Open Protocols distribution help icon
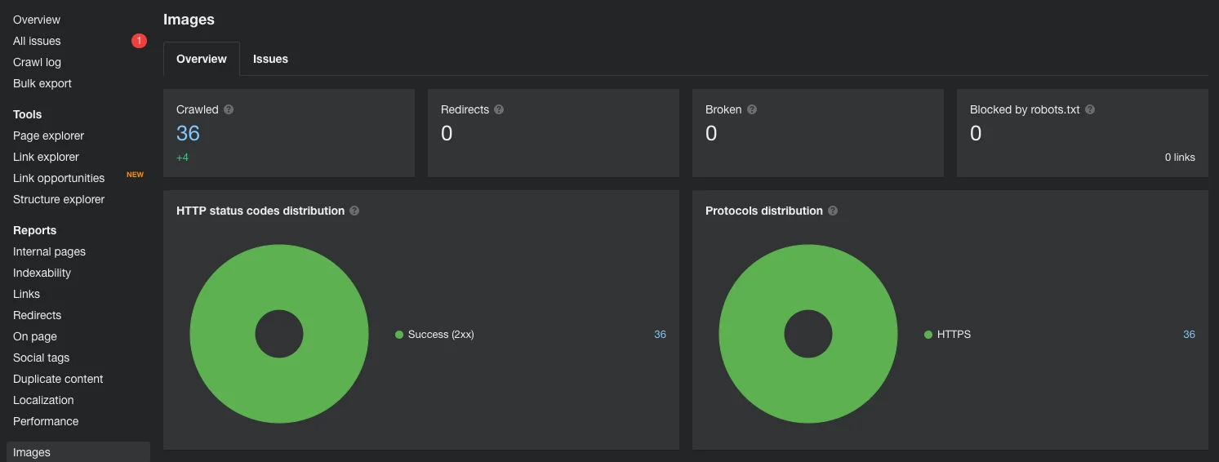This screenshot has height=462, width=1219. [833, 211]
